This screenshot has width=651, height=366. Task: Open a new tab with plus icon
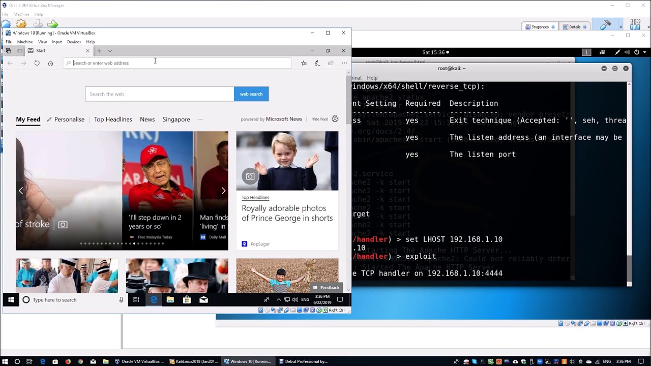coord(99,51)
